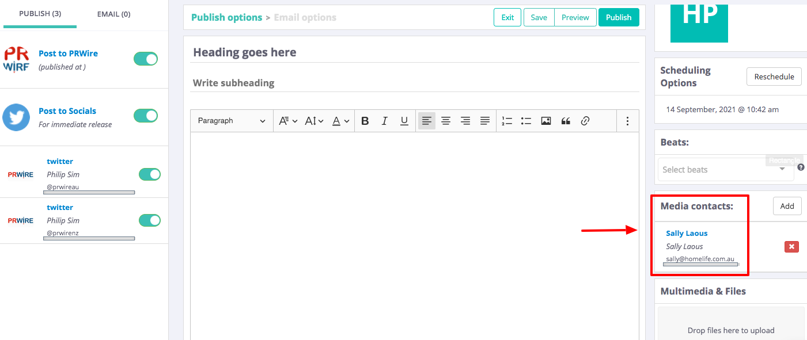
Task: Apply italic formatting
Action: click(384, 121)
